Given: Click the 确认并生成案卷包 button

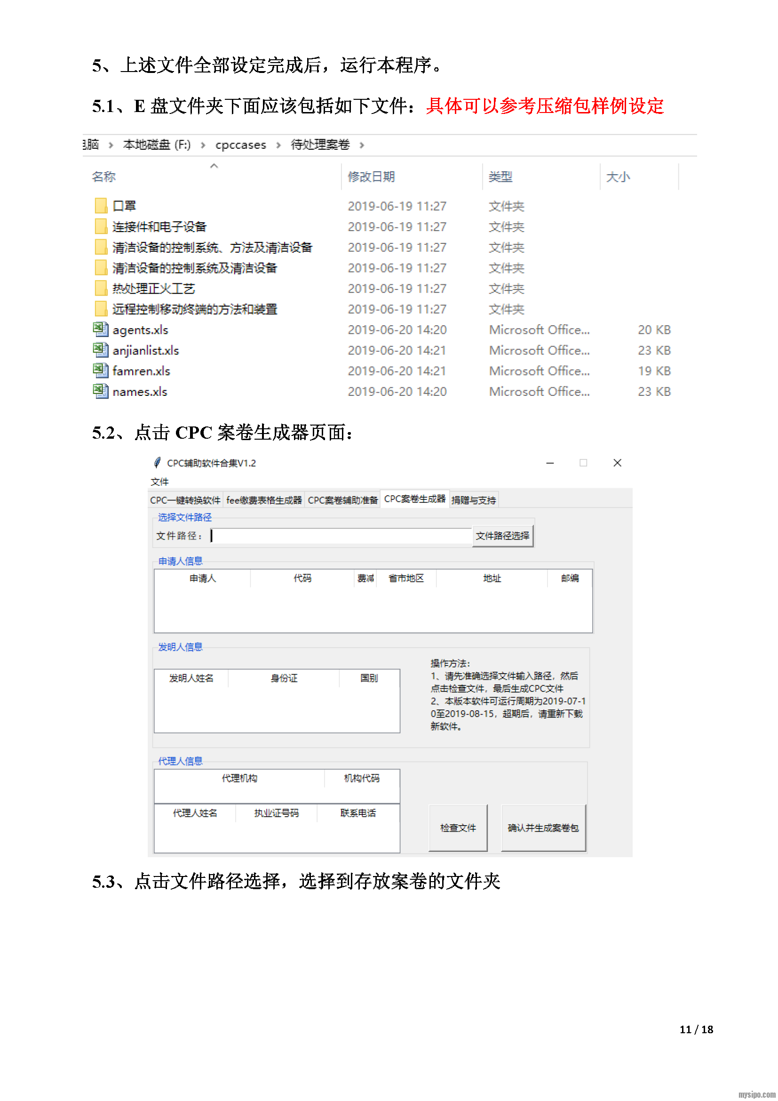Looking at the screenshot, I should (543, 828).
